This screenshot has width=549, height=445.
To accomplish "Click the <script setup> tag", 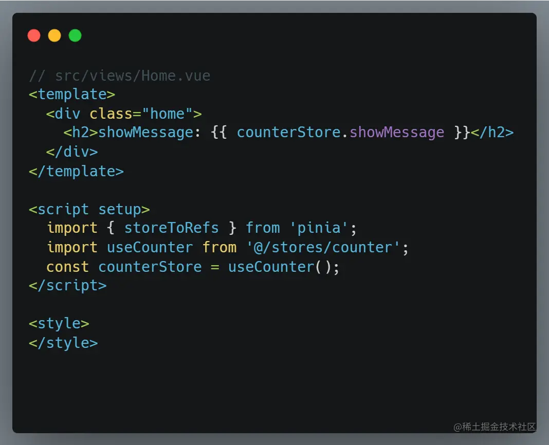I will point(89,209).
